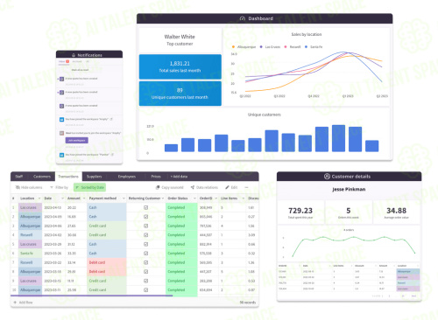Open the more options menu after Edit

click(x=247, y=187)
